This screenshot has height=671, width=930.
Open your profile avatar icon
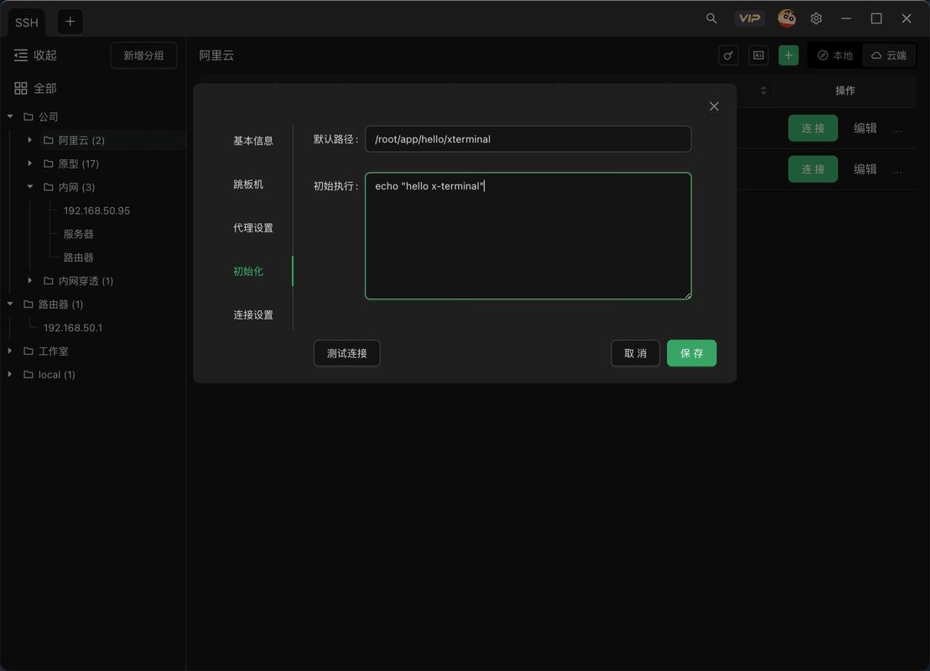click(786, 18)
